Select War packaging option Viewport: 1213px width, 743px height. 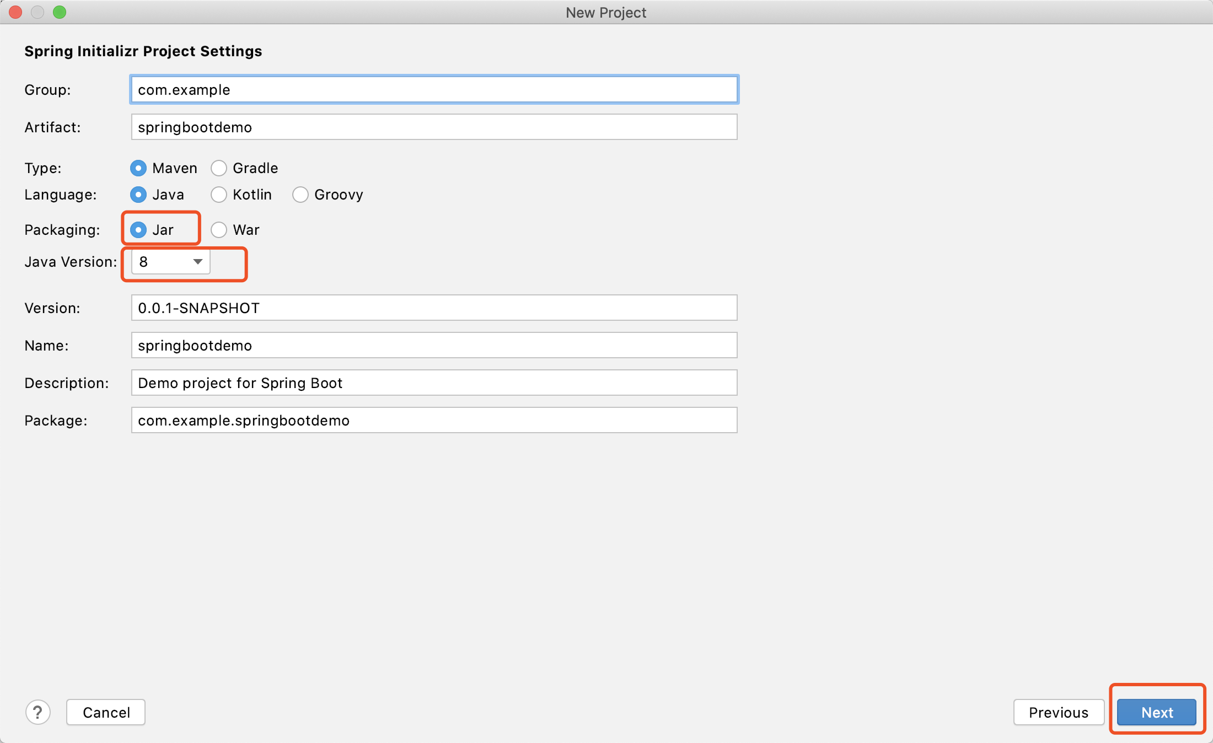pyautogui.click(x=219, y=230)
